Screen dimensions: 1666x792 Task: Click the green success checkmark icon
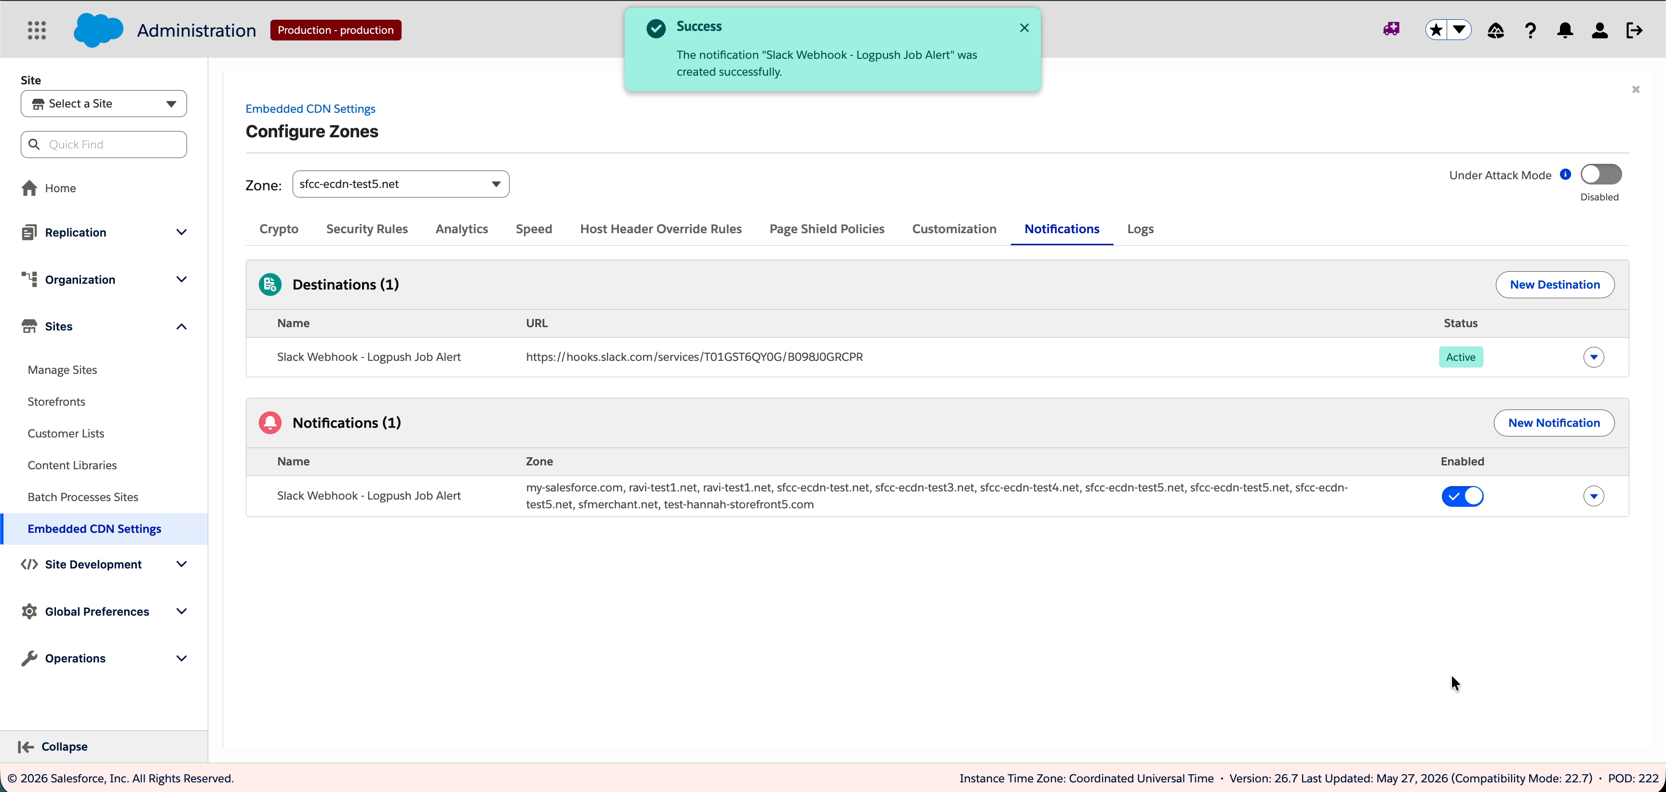(656, 28)
